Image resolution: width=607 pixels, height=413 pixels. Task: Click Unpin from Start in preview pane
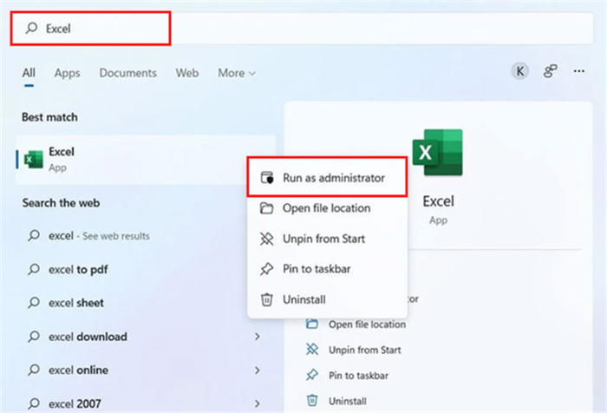point(365,350)
